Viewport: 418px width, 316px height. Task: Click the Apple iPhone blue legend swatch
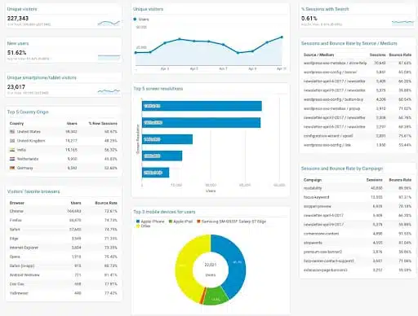coord(138,222)
